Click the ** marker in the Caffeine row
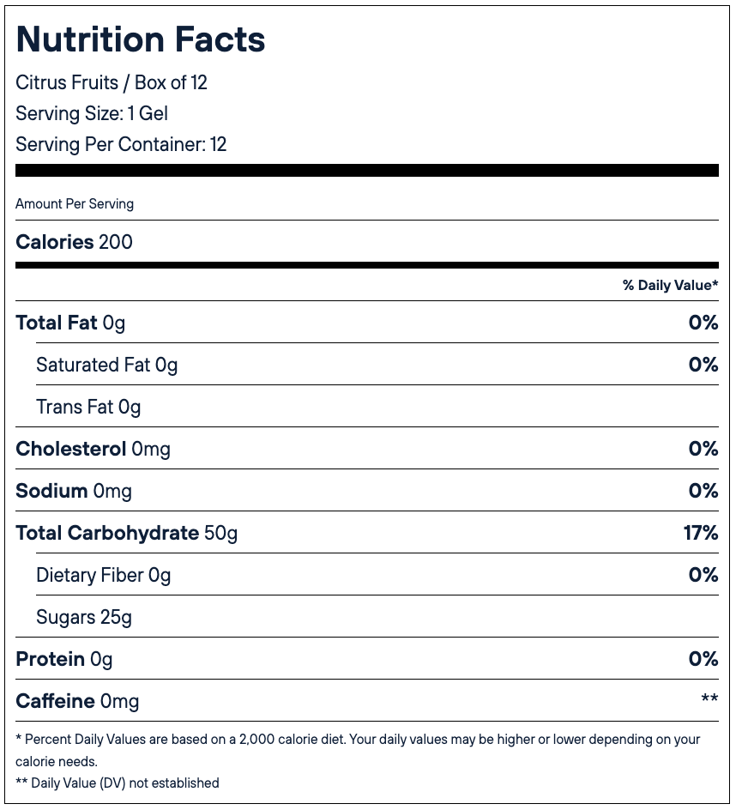Screen dimensions: 736x810 click(x=709, y=700)
